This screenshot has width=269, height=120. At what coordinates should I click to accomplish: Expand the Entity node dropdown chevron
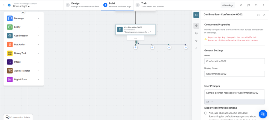(x=38, y=27)
